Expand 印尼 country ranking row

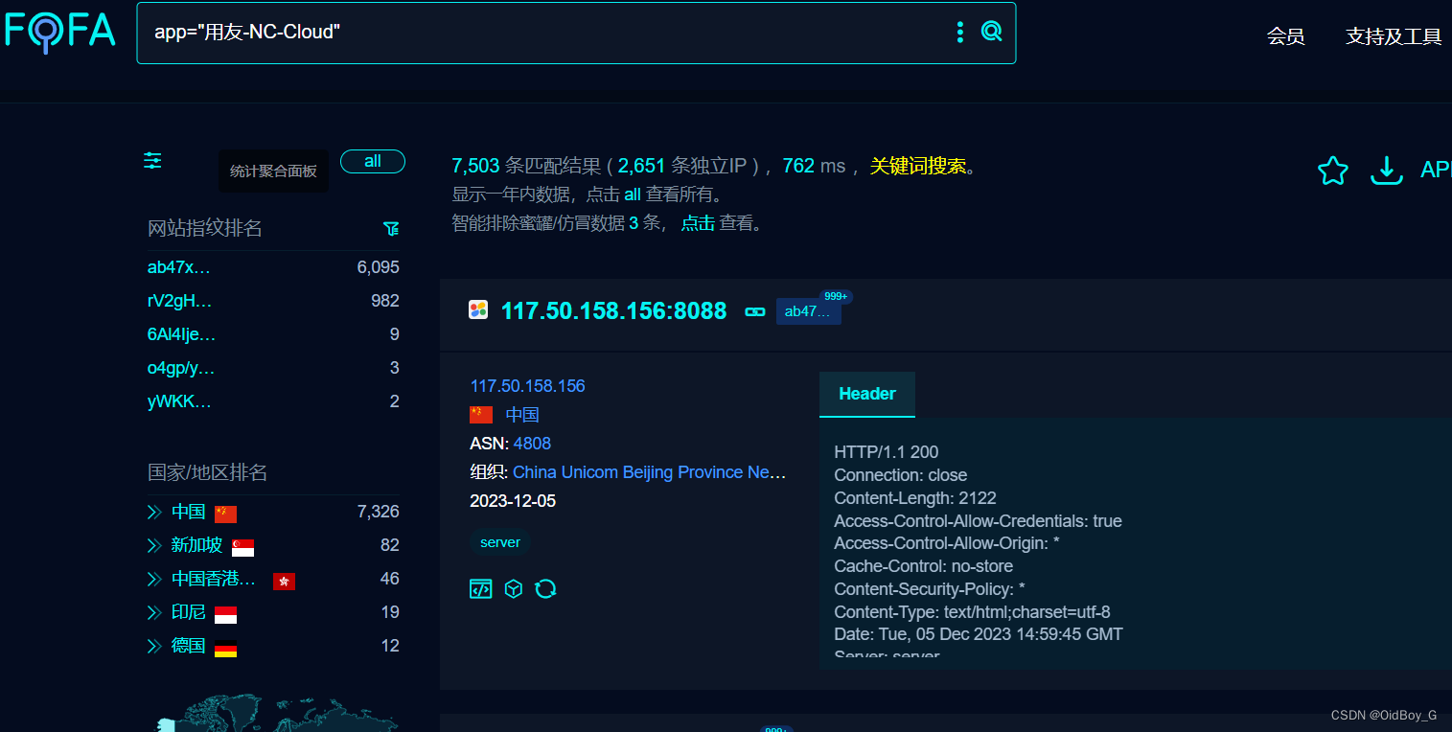click(x=154, y=612)
